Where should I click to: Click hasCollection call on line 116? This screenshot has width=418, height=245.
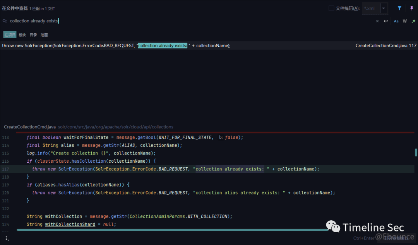pos(89,161)
